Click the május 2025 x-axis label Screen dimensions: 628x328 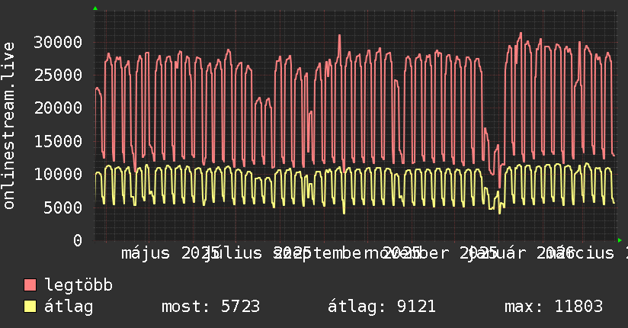(171, 253)
